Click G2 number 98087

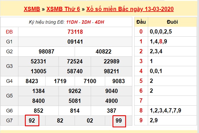[46, 52]
